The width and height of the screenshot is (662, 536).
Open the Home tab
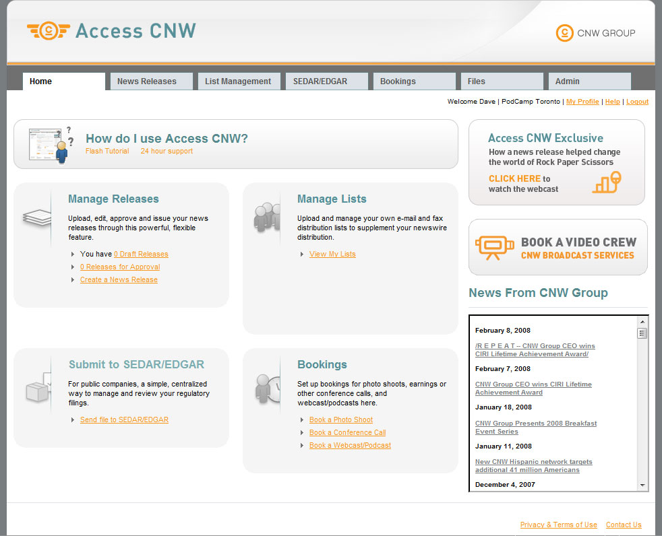tap(64, 81)
